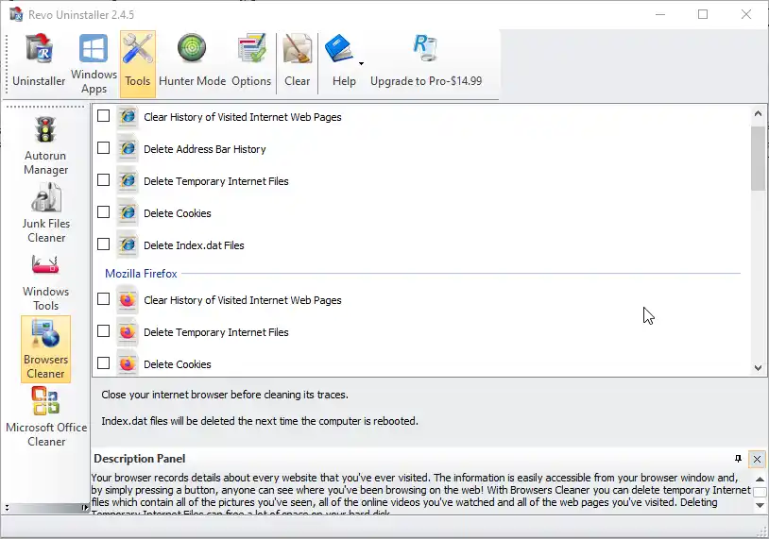Viewport: 769px width, 539px height.
Task: Check Delete Address Bar History
Action: click(104, 148)
